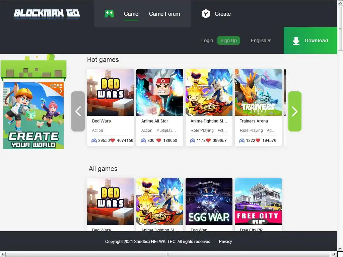The image size is (343, 257).
Task: Click 'Role Playing' tag on Trainers Arena card
Action: (x=251, y=131)
